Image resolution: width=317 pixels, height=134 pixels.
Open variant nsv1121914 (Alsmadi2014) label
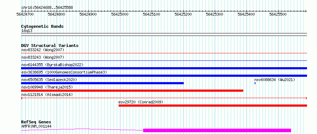click(47, 95)
